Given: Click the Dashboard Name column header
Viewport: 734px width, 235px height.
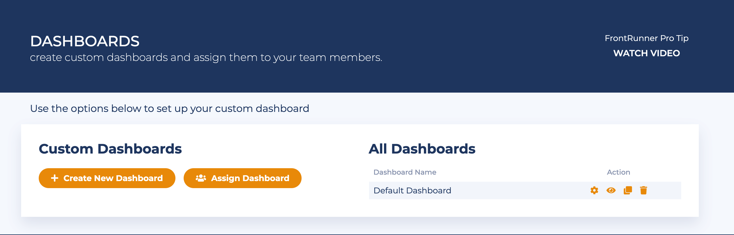Looking at the screenshot, I should 405,172.
